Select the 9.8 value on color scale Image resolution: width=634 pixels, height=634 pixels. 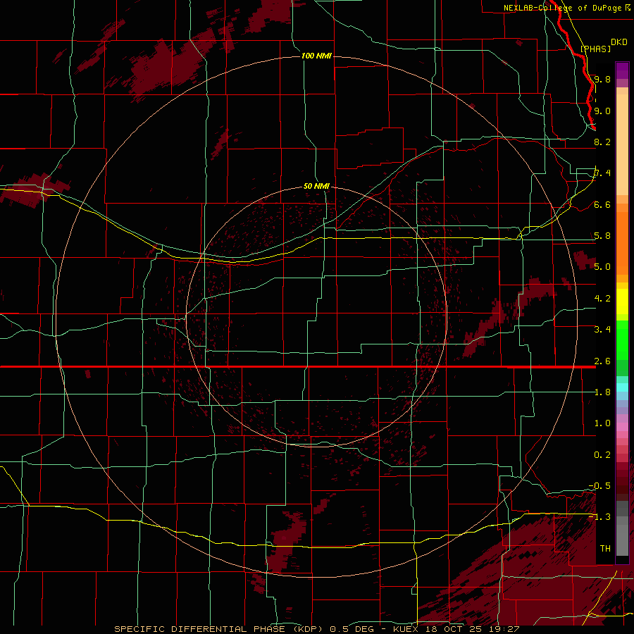pos(602,80)
